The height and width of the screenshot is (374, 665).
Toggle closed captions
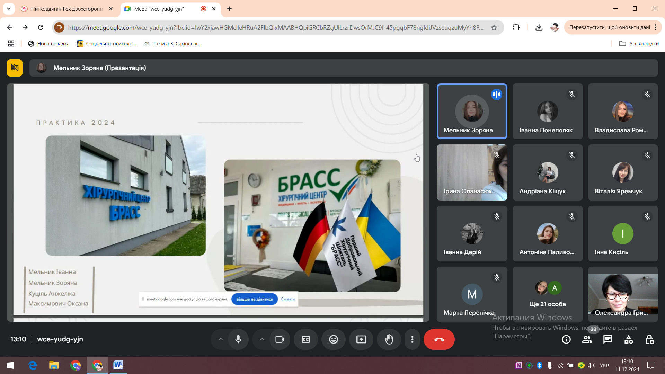(305, 339)
